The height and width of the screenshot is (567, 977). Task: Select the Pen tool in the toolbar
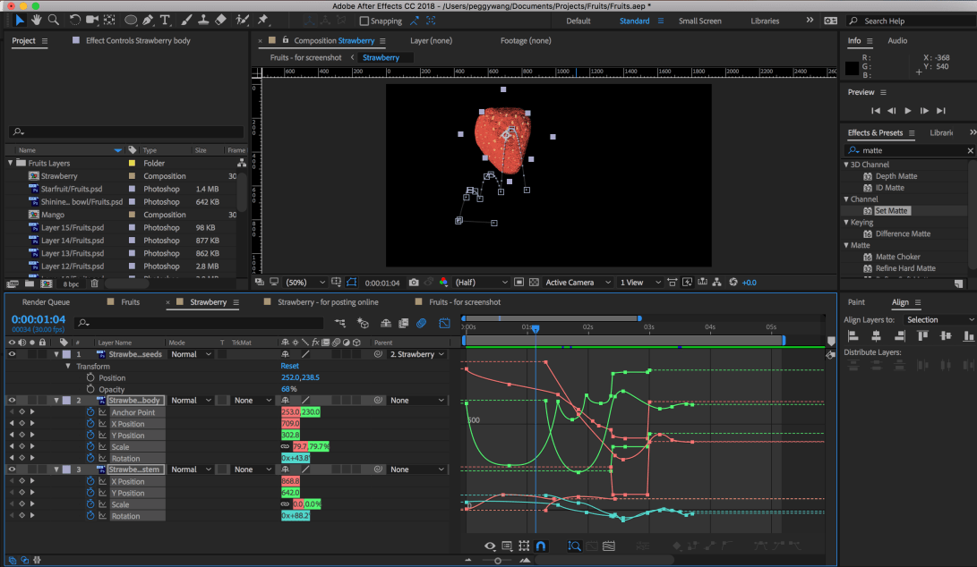[149, 20]
